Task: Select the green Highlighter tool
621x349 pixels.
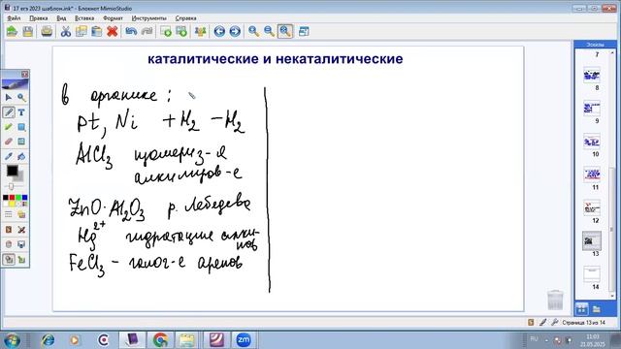Action: click(9, 127)
